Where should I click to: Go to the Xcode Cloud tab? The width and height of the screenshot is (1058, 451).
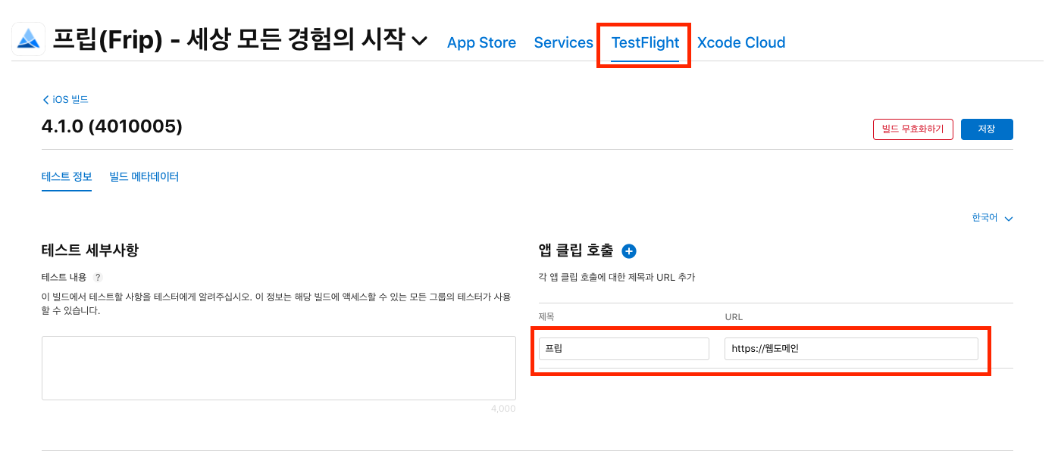741,43
